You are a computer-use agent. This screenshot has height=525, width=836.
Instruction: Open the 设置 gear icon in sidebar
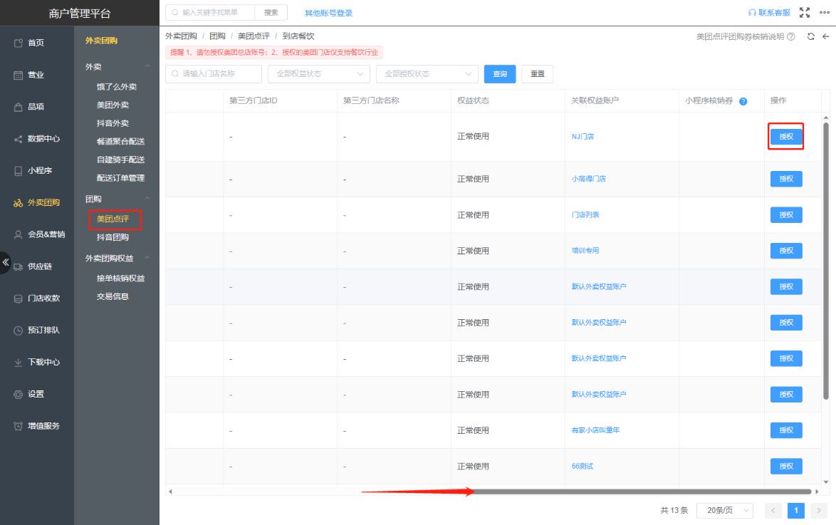(x=17, y=394)
